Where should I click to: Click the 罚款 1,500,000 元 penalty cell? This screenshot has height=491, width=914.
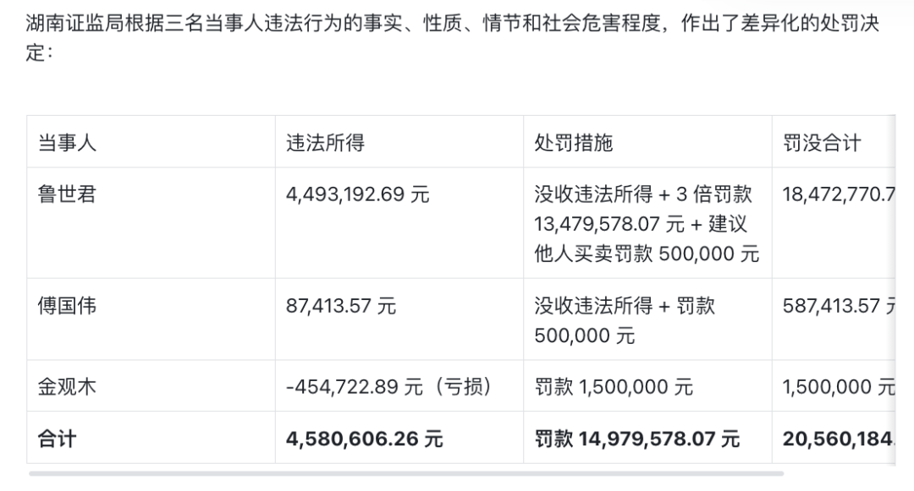(x=614, y=387)
